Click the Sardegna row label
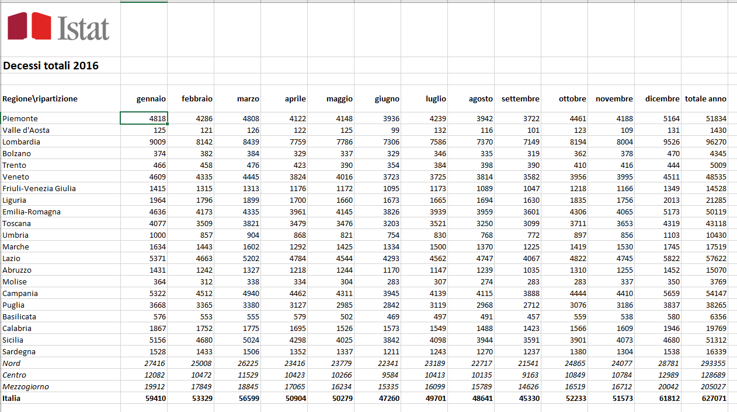The height and width of the screenshot is (412, 737). (19, 351)
